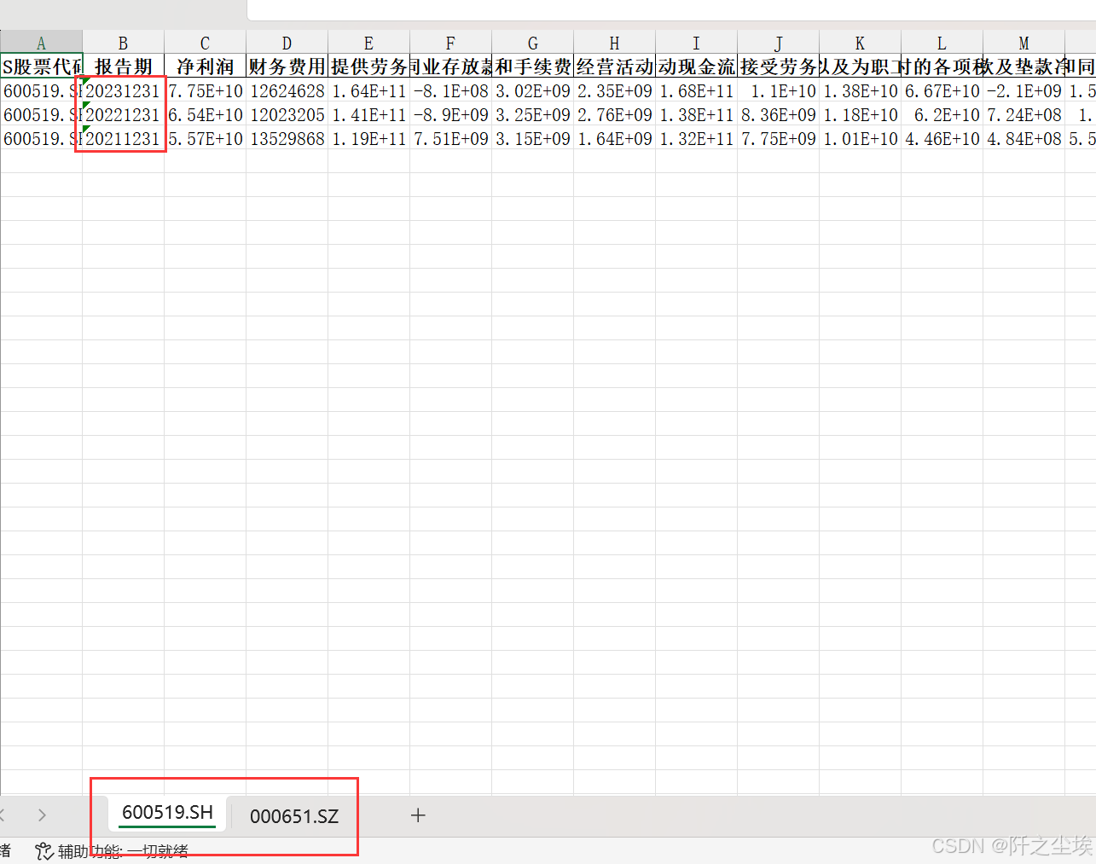The image size is (1096, 864).
Task: Click net profit cell 7.75E+10
Action: (x=205, y=90)
